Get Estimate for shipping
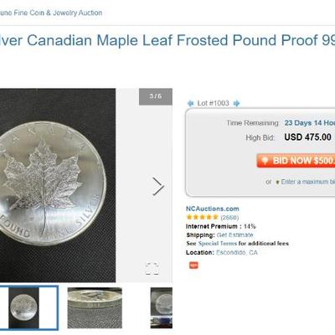This screenshot has height=335, width=335. click(x=234, y=234)
